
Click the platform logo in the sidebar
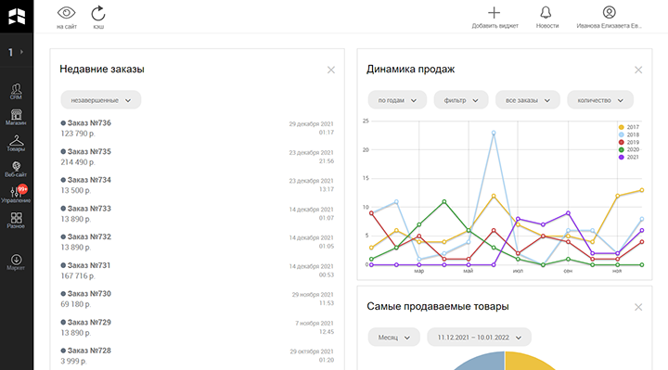[x=17, y=16]
